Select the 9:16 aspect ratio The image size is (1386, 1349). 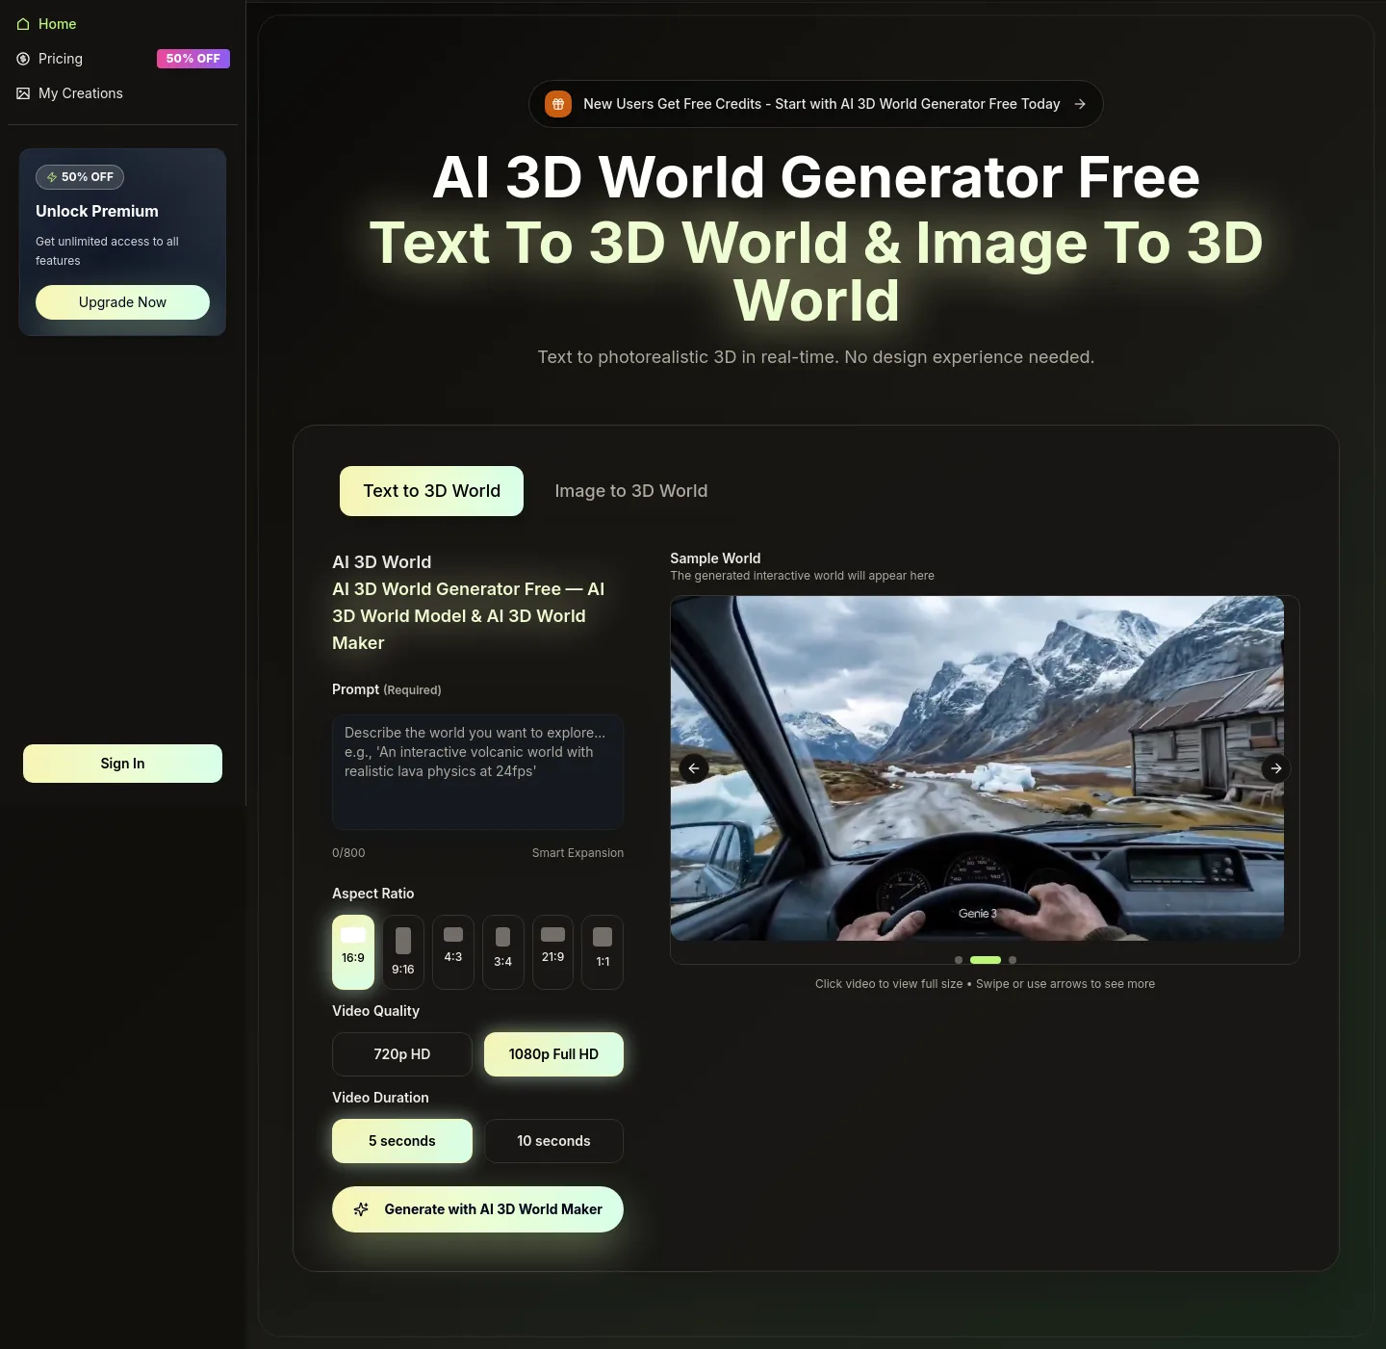coord(403,952)
